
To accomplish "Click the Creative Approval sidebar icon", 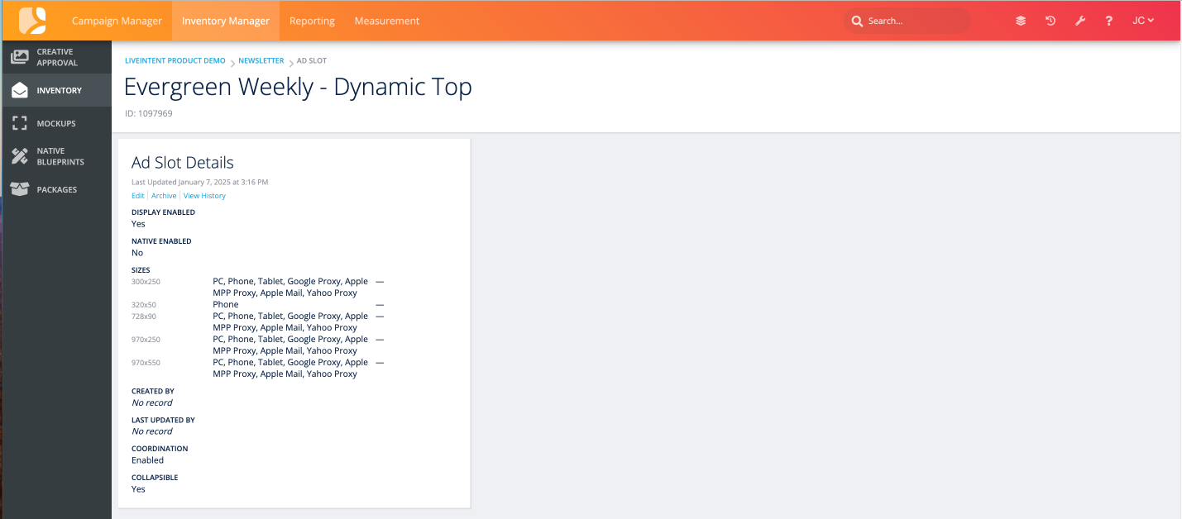I will click(x=20, y=57).
